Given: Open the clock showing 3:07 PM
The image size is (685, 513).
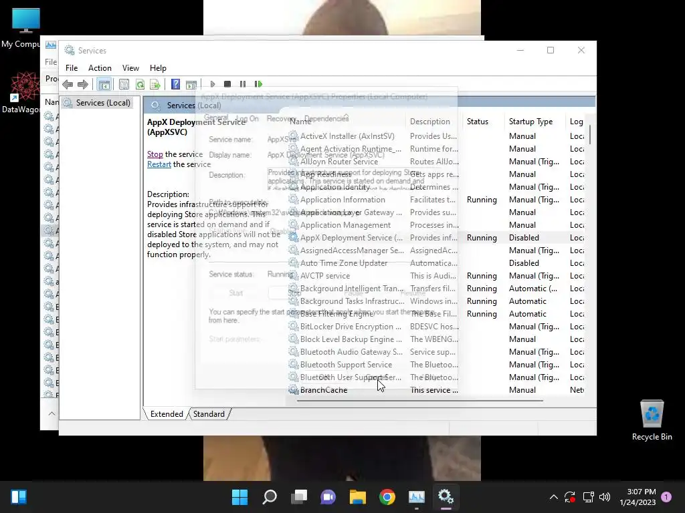Looking at the screenshot, I should 638,497.
